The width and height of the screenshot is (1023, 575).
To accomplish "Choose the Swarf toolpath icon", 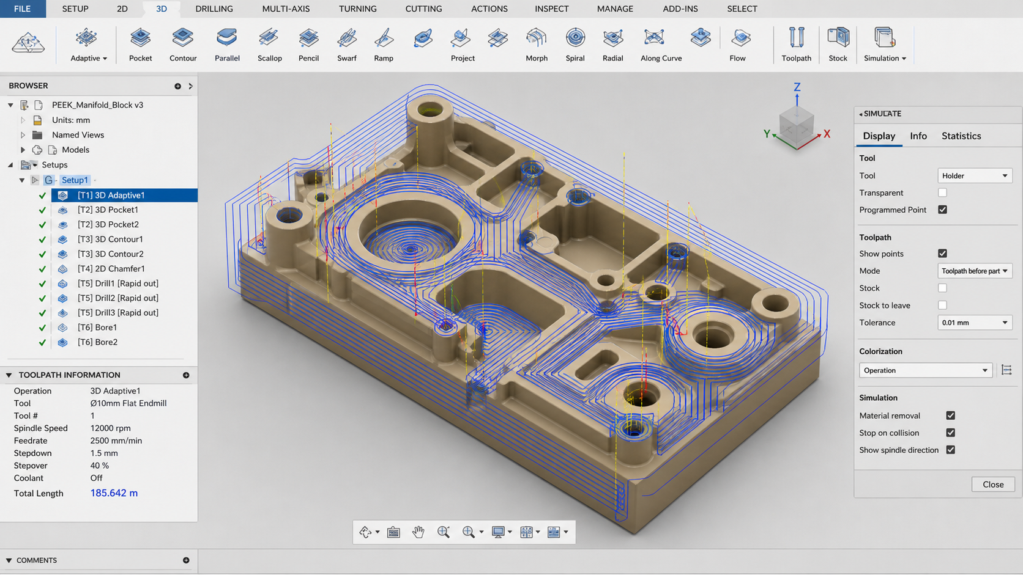I will (x=346, y=38).
